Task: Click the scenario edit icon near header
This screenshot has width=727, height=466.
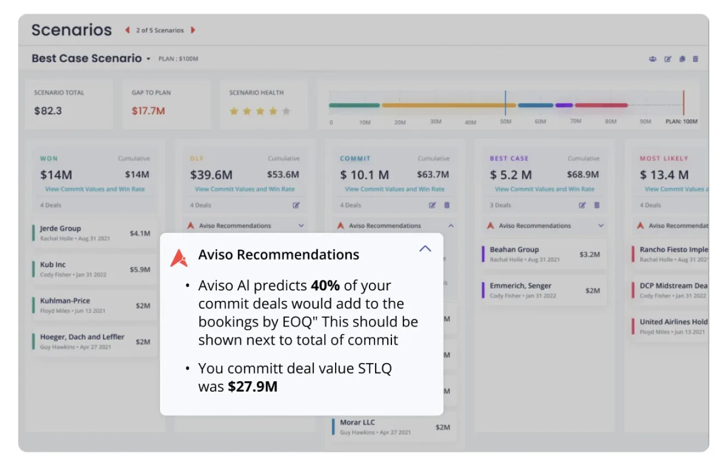Action: click(x=667, y=59)
